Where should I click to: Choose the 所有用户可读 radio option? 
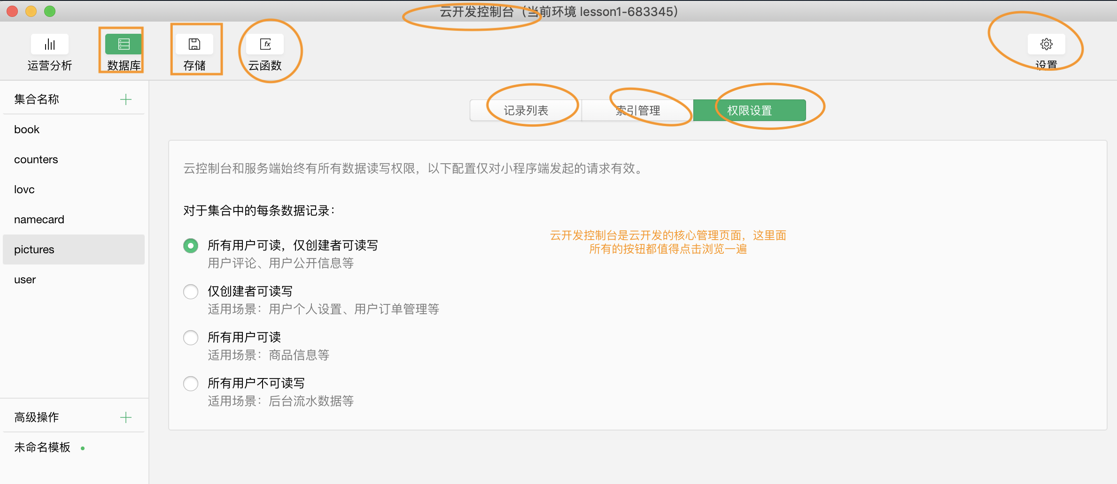[191, 338]
